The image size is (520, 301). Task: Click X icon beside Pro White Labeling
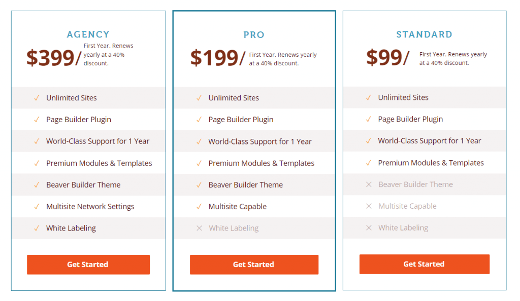click(x=199, y=228)
